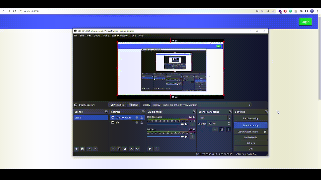Image resolution: width=321 pixels, height=180 pixels.
Task: Open the Display monitor dropdown
Action: [x=202, y=105]
